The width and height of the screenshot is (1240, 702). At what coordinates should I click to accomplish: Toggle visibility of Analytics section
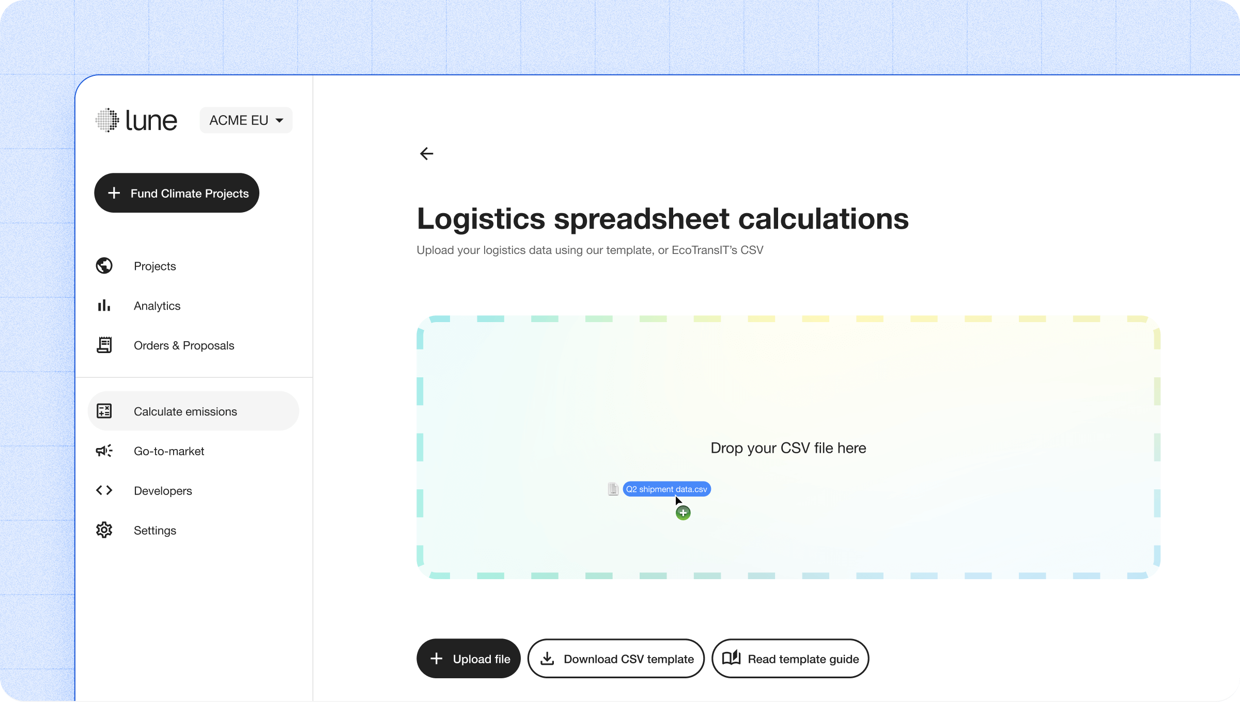(157, 305)
